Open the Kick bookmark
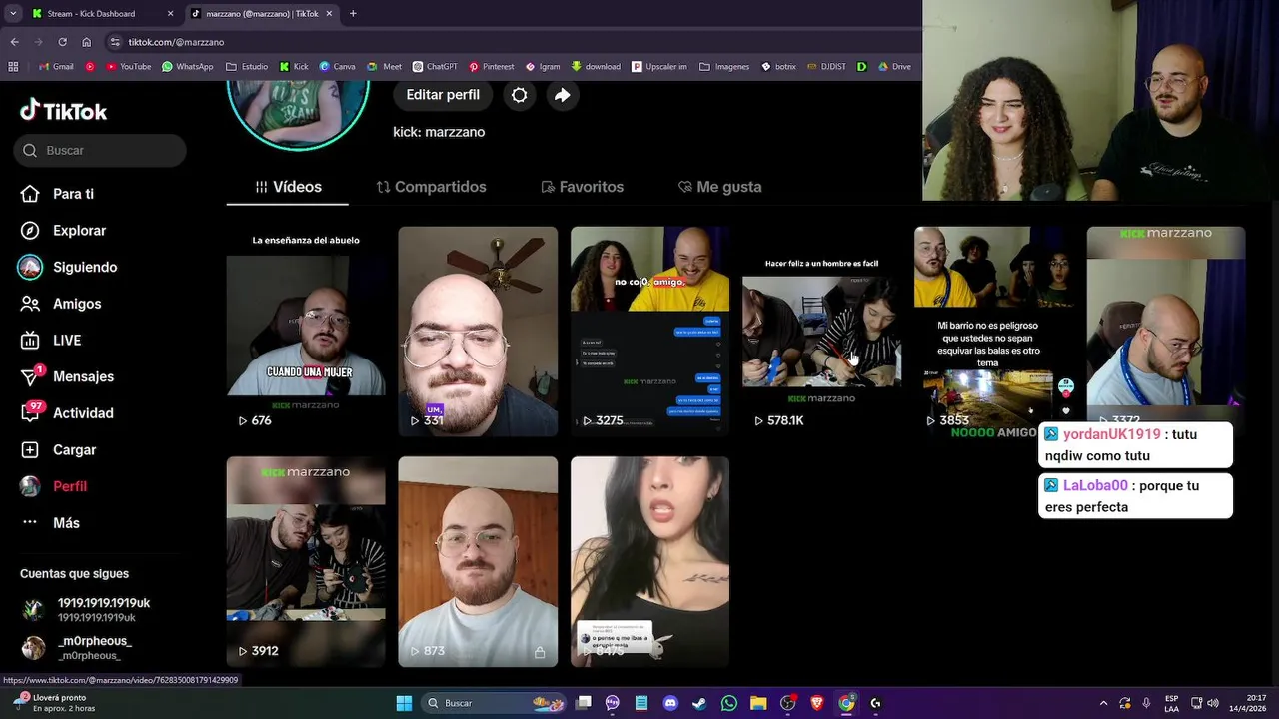The height and width of the screenshot is (719, 1279). [294, 67]
